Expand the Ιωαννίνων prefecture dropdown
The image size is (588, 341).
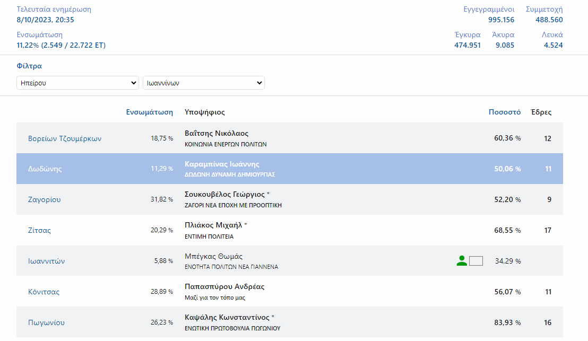203,83
